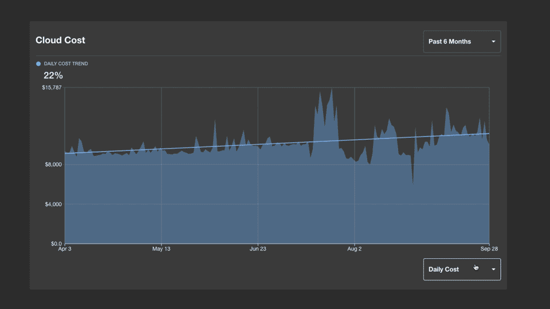Select the Sep 28 date on x-axis
550x309 pixels.
(489, 249)
